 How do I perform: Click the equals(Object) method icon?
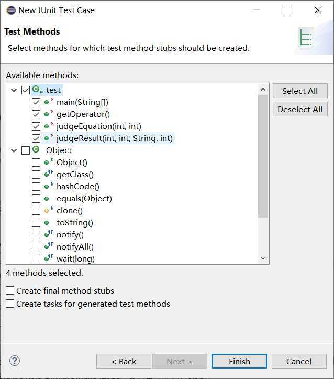(x=47, y=199)
